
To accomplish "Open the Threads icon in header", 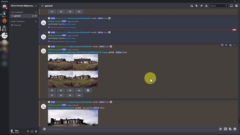I will (192, 6).
